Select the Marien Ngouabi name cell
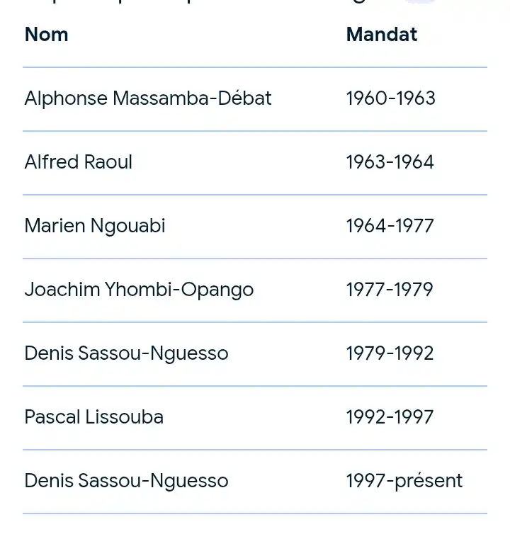 coord(95,226)
